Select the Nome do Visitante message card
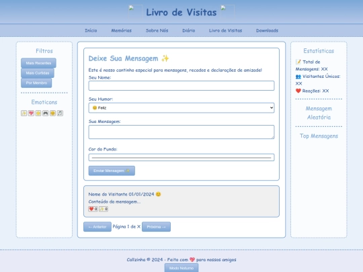 click(x=182, y=201)
